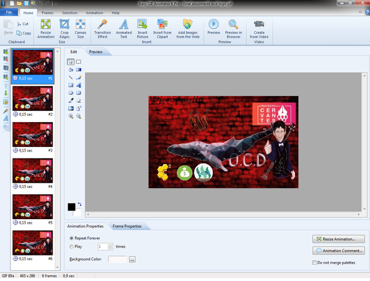370x281 pixels.
Task: Open the Animation ribbon tab
Action: pyautogui.click(x=94, y=13)
